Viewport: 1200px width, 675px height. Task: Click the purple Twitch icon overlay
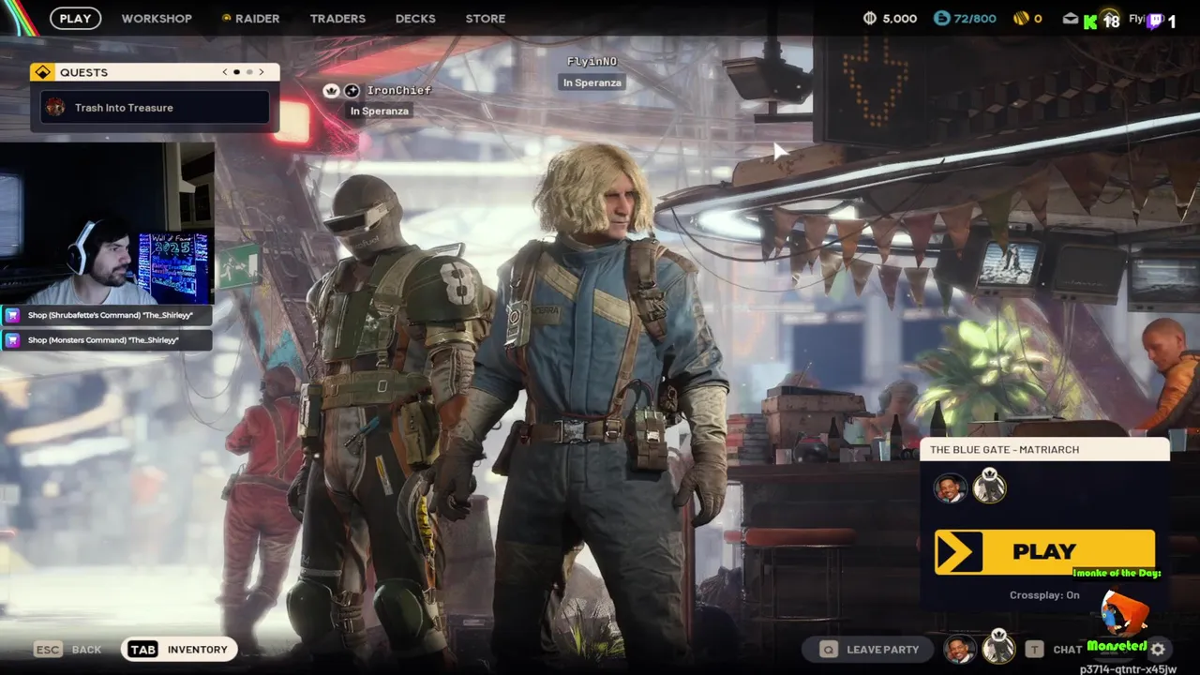click(x=1155, y=21)
